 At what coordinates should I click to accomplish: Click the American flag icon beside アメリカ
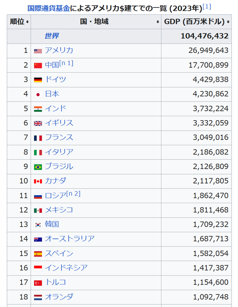tap(38, 51)
